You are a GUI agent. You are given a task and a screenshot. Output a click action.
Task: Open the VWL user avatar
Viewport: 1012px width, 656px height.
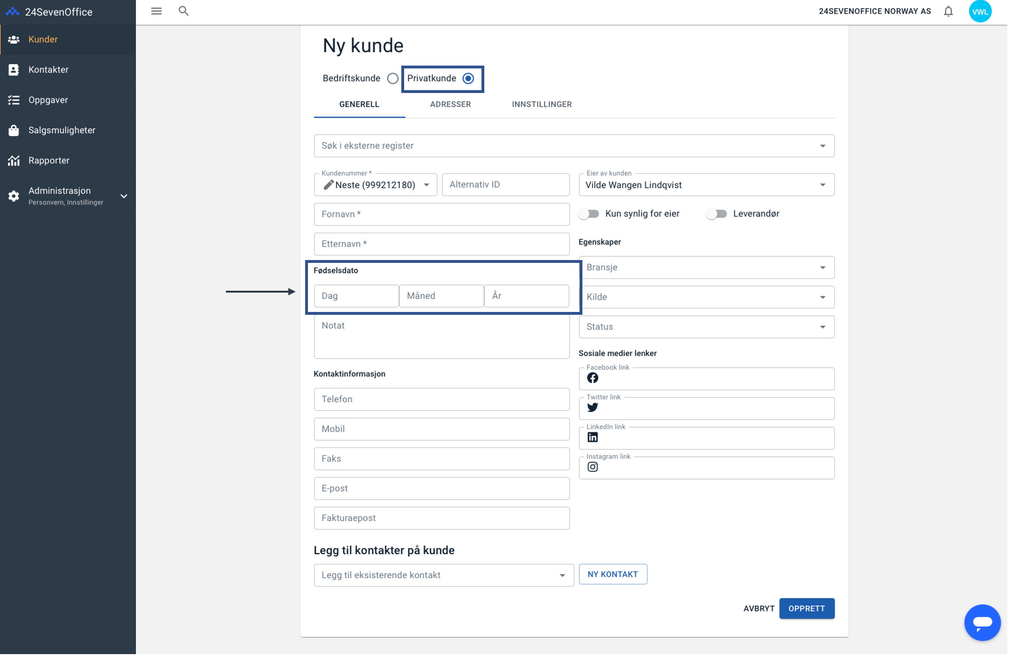(980, 12)
